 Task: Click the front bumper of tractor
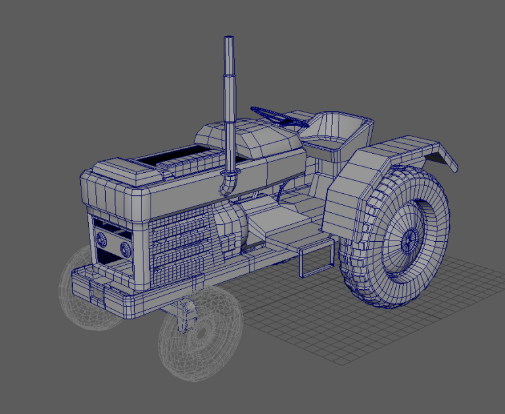tap(112, 289)
